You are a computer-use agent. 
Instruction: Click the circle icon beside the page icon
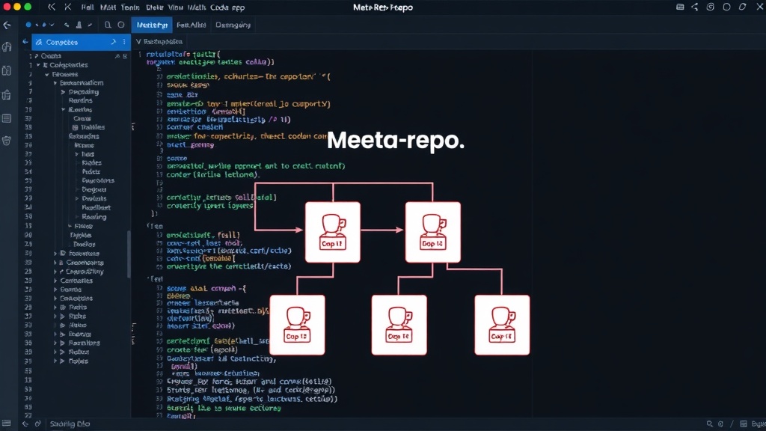pos(121,25)
